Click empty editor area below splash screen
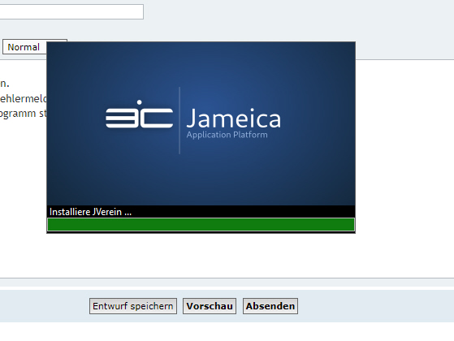 (x=201, y=255)
